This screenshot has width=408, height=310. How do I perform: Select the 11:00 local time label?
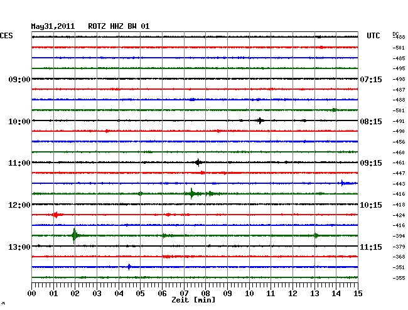19,163
